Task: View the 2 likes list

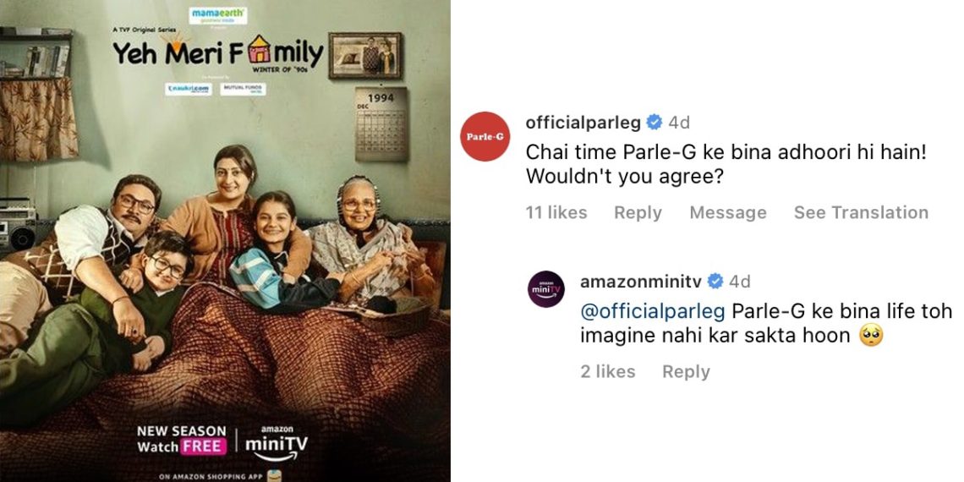Action: pos(608,371)
